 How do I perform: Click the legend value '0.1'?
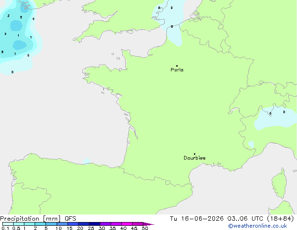(5, 228)
